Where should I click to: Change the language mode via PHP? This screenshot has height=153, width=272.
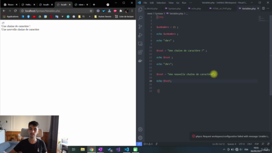pos(257,144)
